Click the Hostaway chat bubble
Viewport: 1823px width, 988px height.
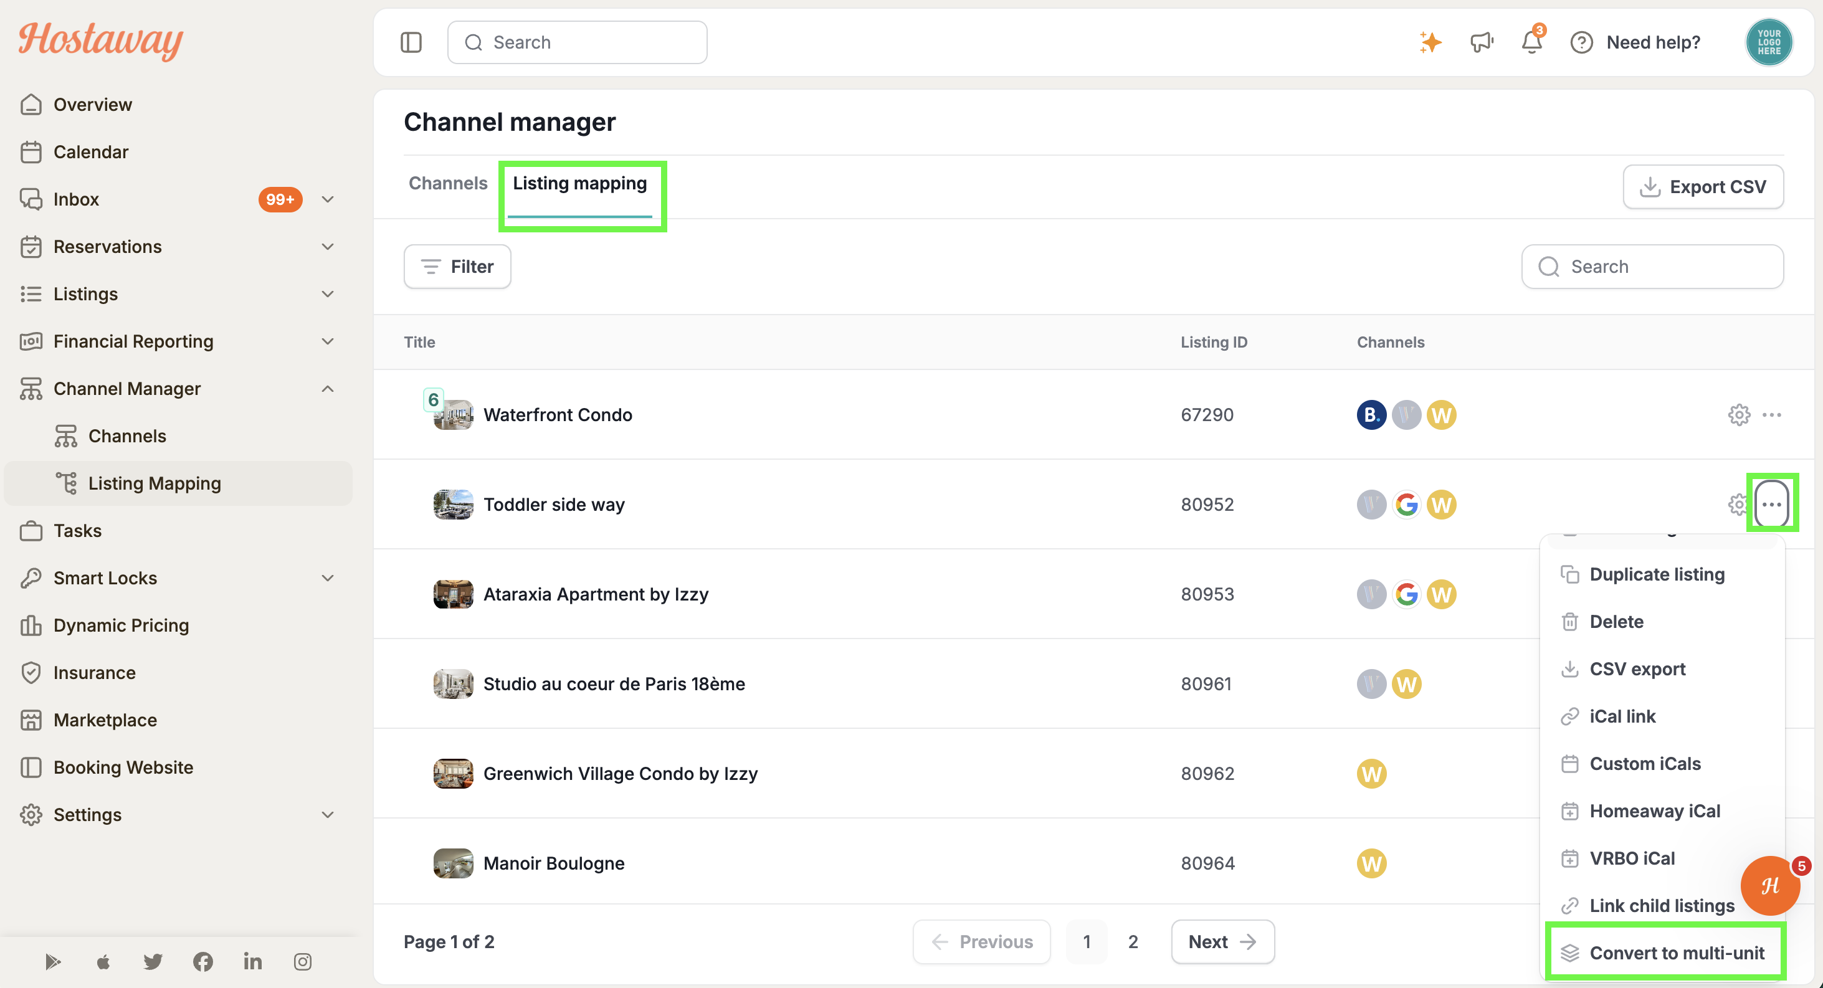(x=1770, y=885)
